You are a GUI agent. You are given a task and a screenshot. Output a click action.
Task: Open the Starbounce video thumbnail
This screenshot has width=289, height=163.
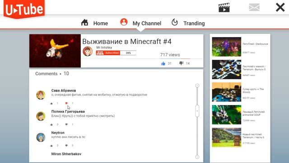click(x=227, y=47)
